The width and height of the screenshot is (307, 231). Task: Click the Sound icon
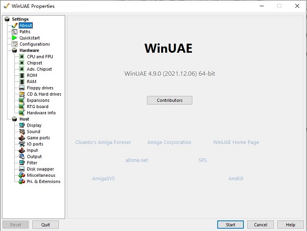(21, 132)
